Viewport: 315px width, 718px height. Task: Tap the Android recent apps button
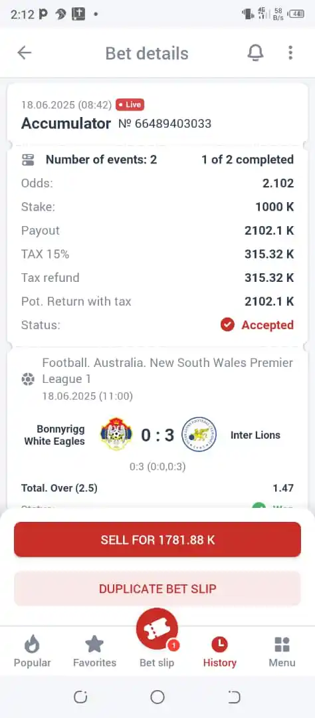[x=80, y=697]
